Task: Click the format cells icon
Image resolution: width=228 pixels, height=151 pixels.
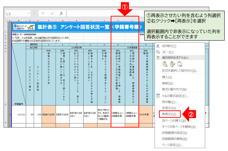Action: 158,96
